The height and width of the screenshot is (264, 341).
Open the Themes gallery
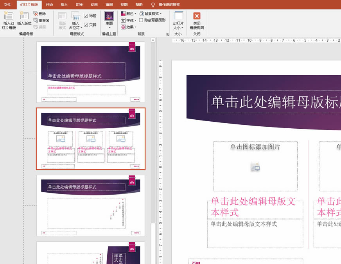click(x=109, y=20)
